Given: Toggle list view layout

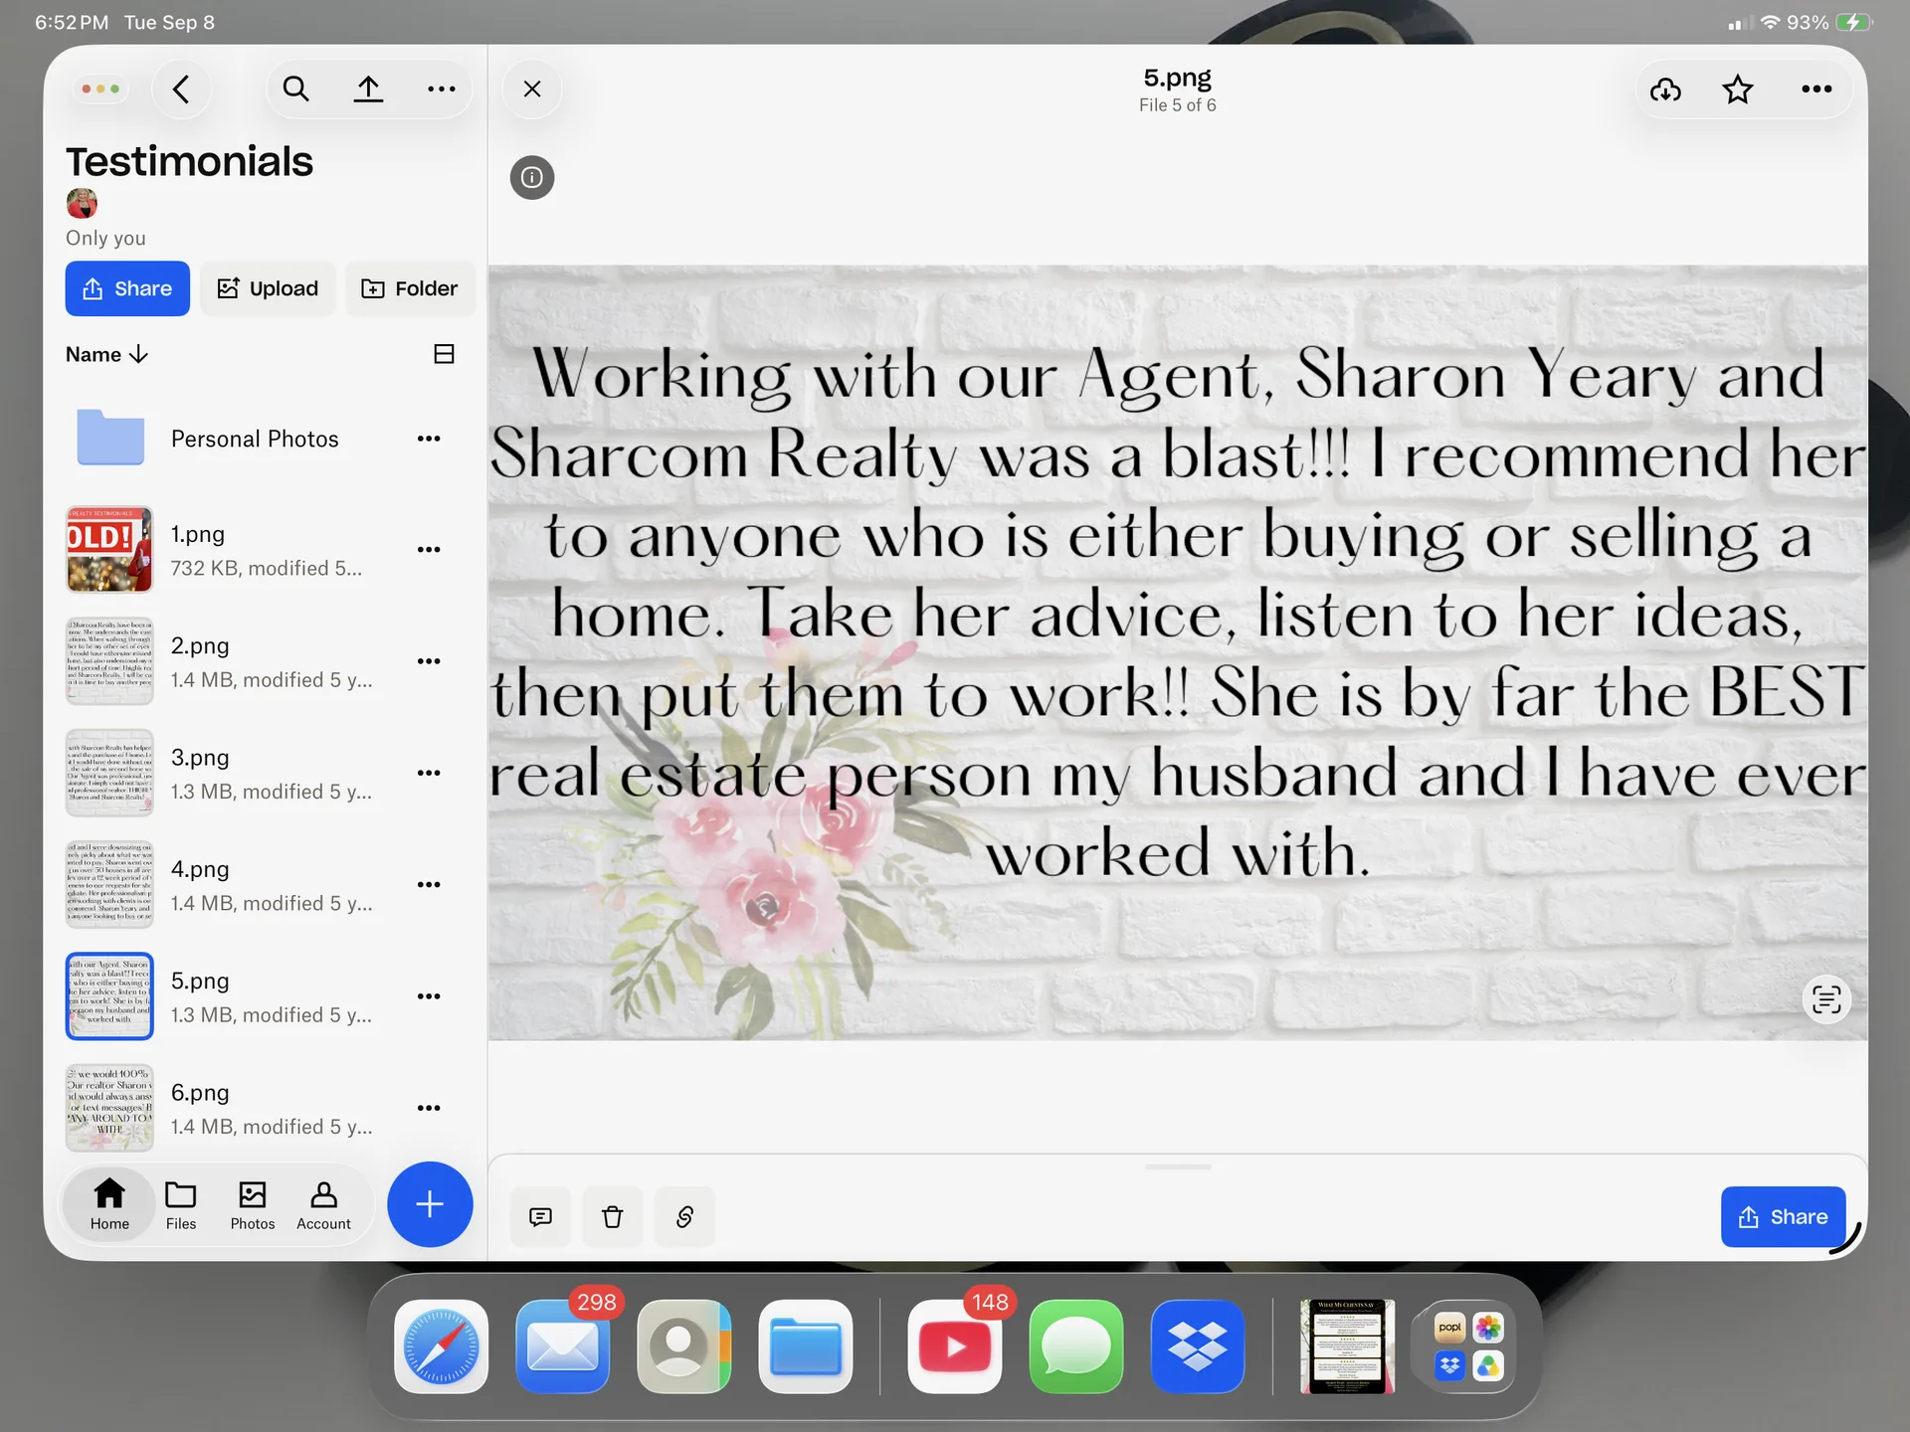Looking at the screenshot, I should coord(444,354).
